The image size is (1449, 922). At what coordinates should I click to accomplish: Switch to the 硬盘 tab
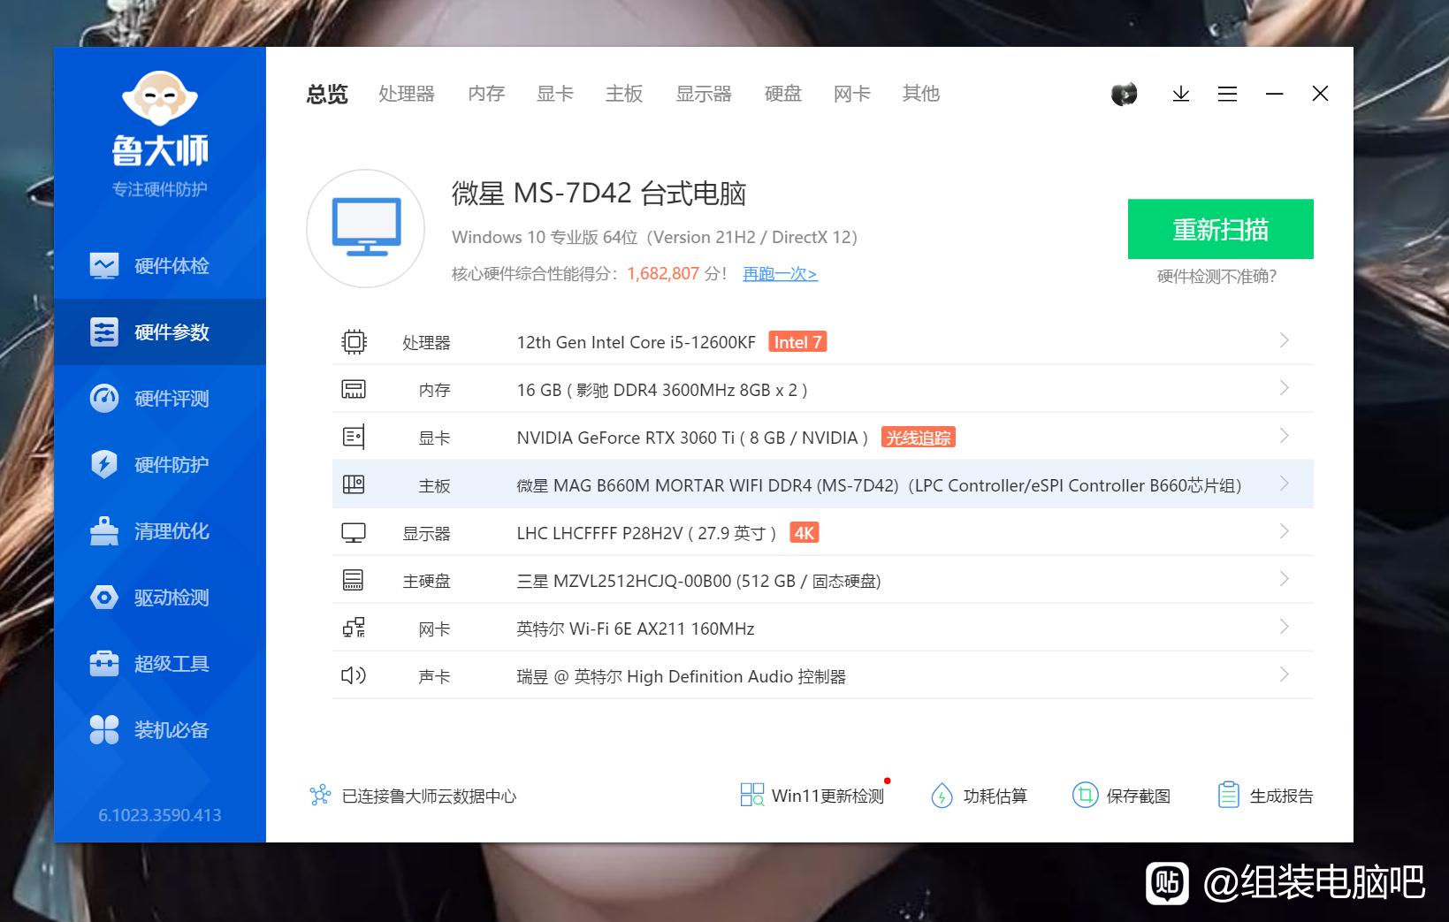click(783, 94)
